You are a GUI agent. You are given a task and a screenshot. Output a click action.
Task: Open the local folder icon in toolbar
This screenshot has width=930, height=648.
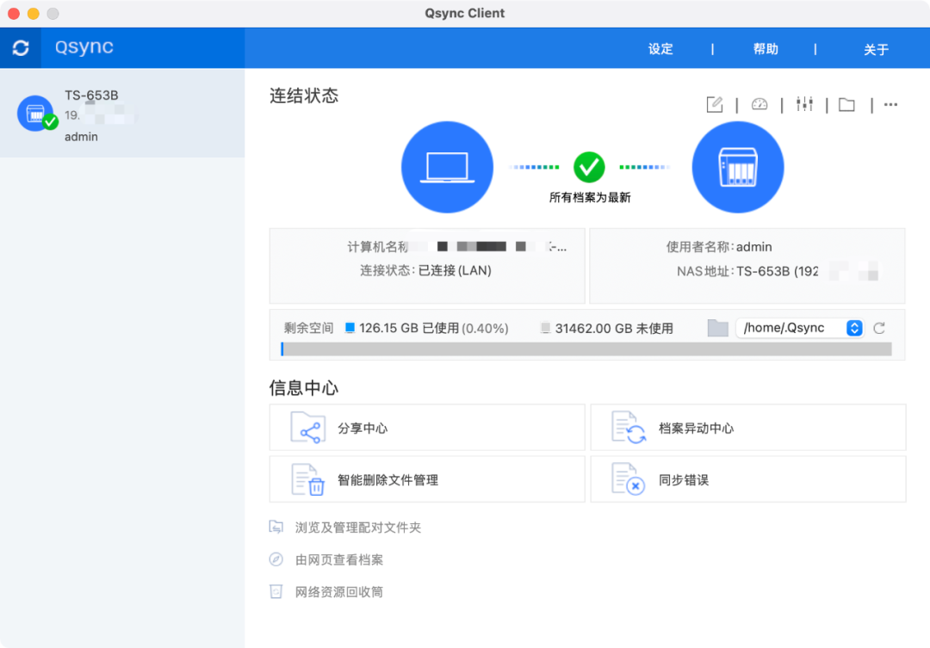[847, 105]
